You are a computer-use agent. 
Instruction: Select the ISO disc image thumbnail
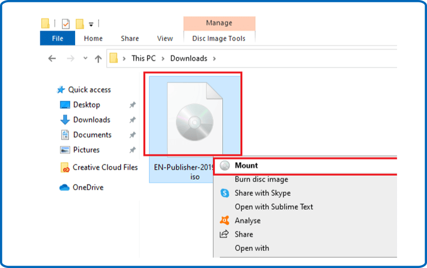(195, 119)
